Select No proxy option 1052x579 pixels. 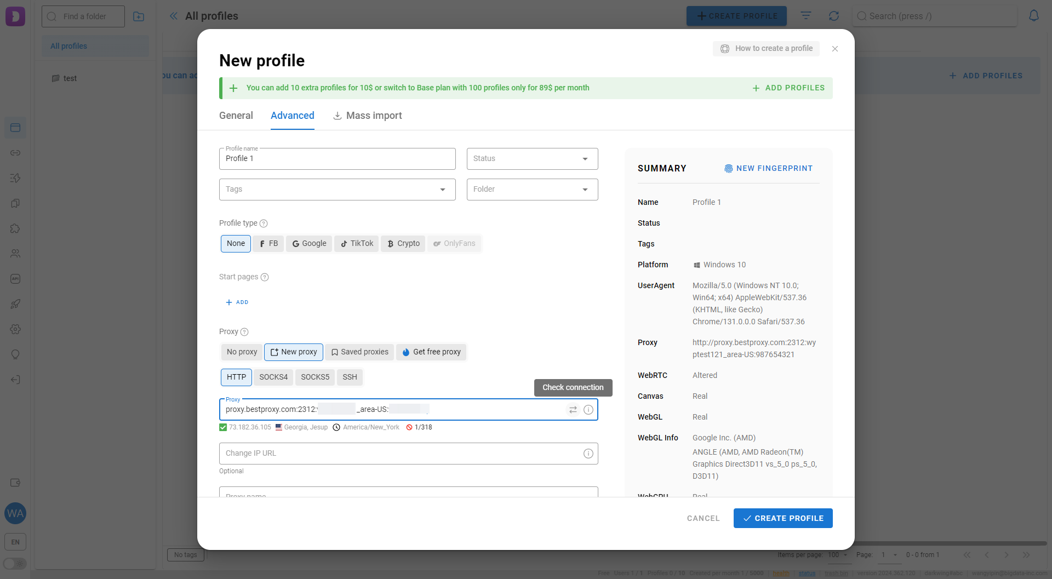[x=242, y=352]
